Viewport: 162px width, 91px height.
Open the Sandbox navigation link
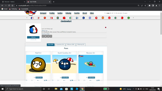[60, 13]
